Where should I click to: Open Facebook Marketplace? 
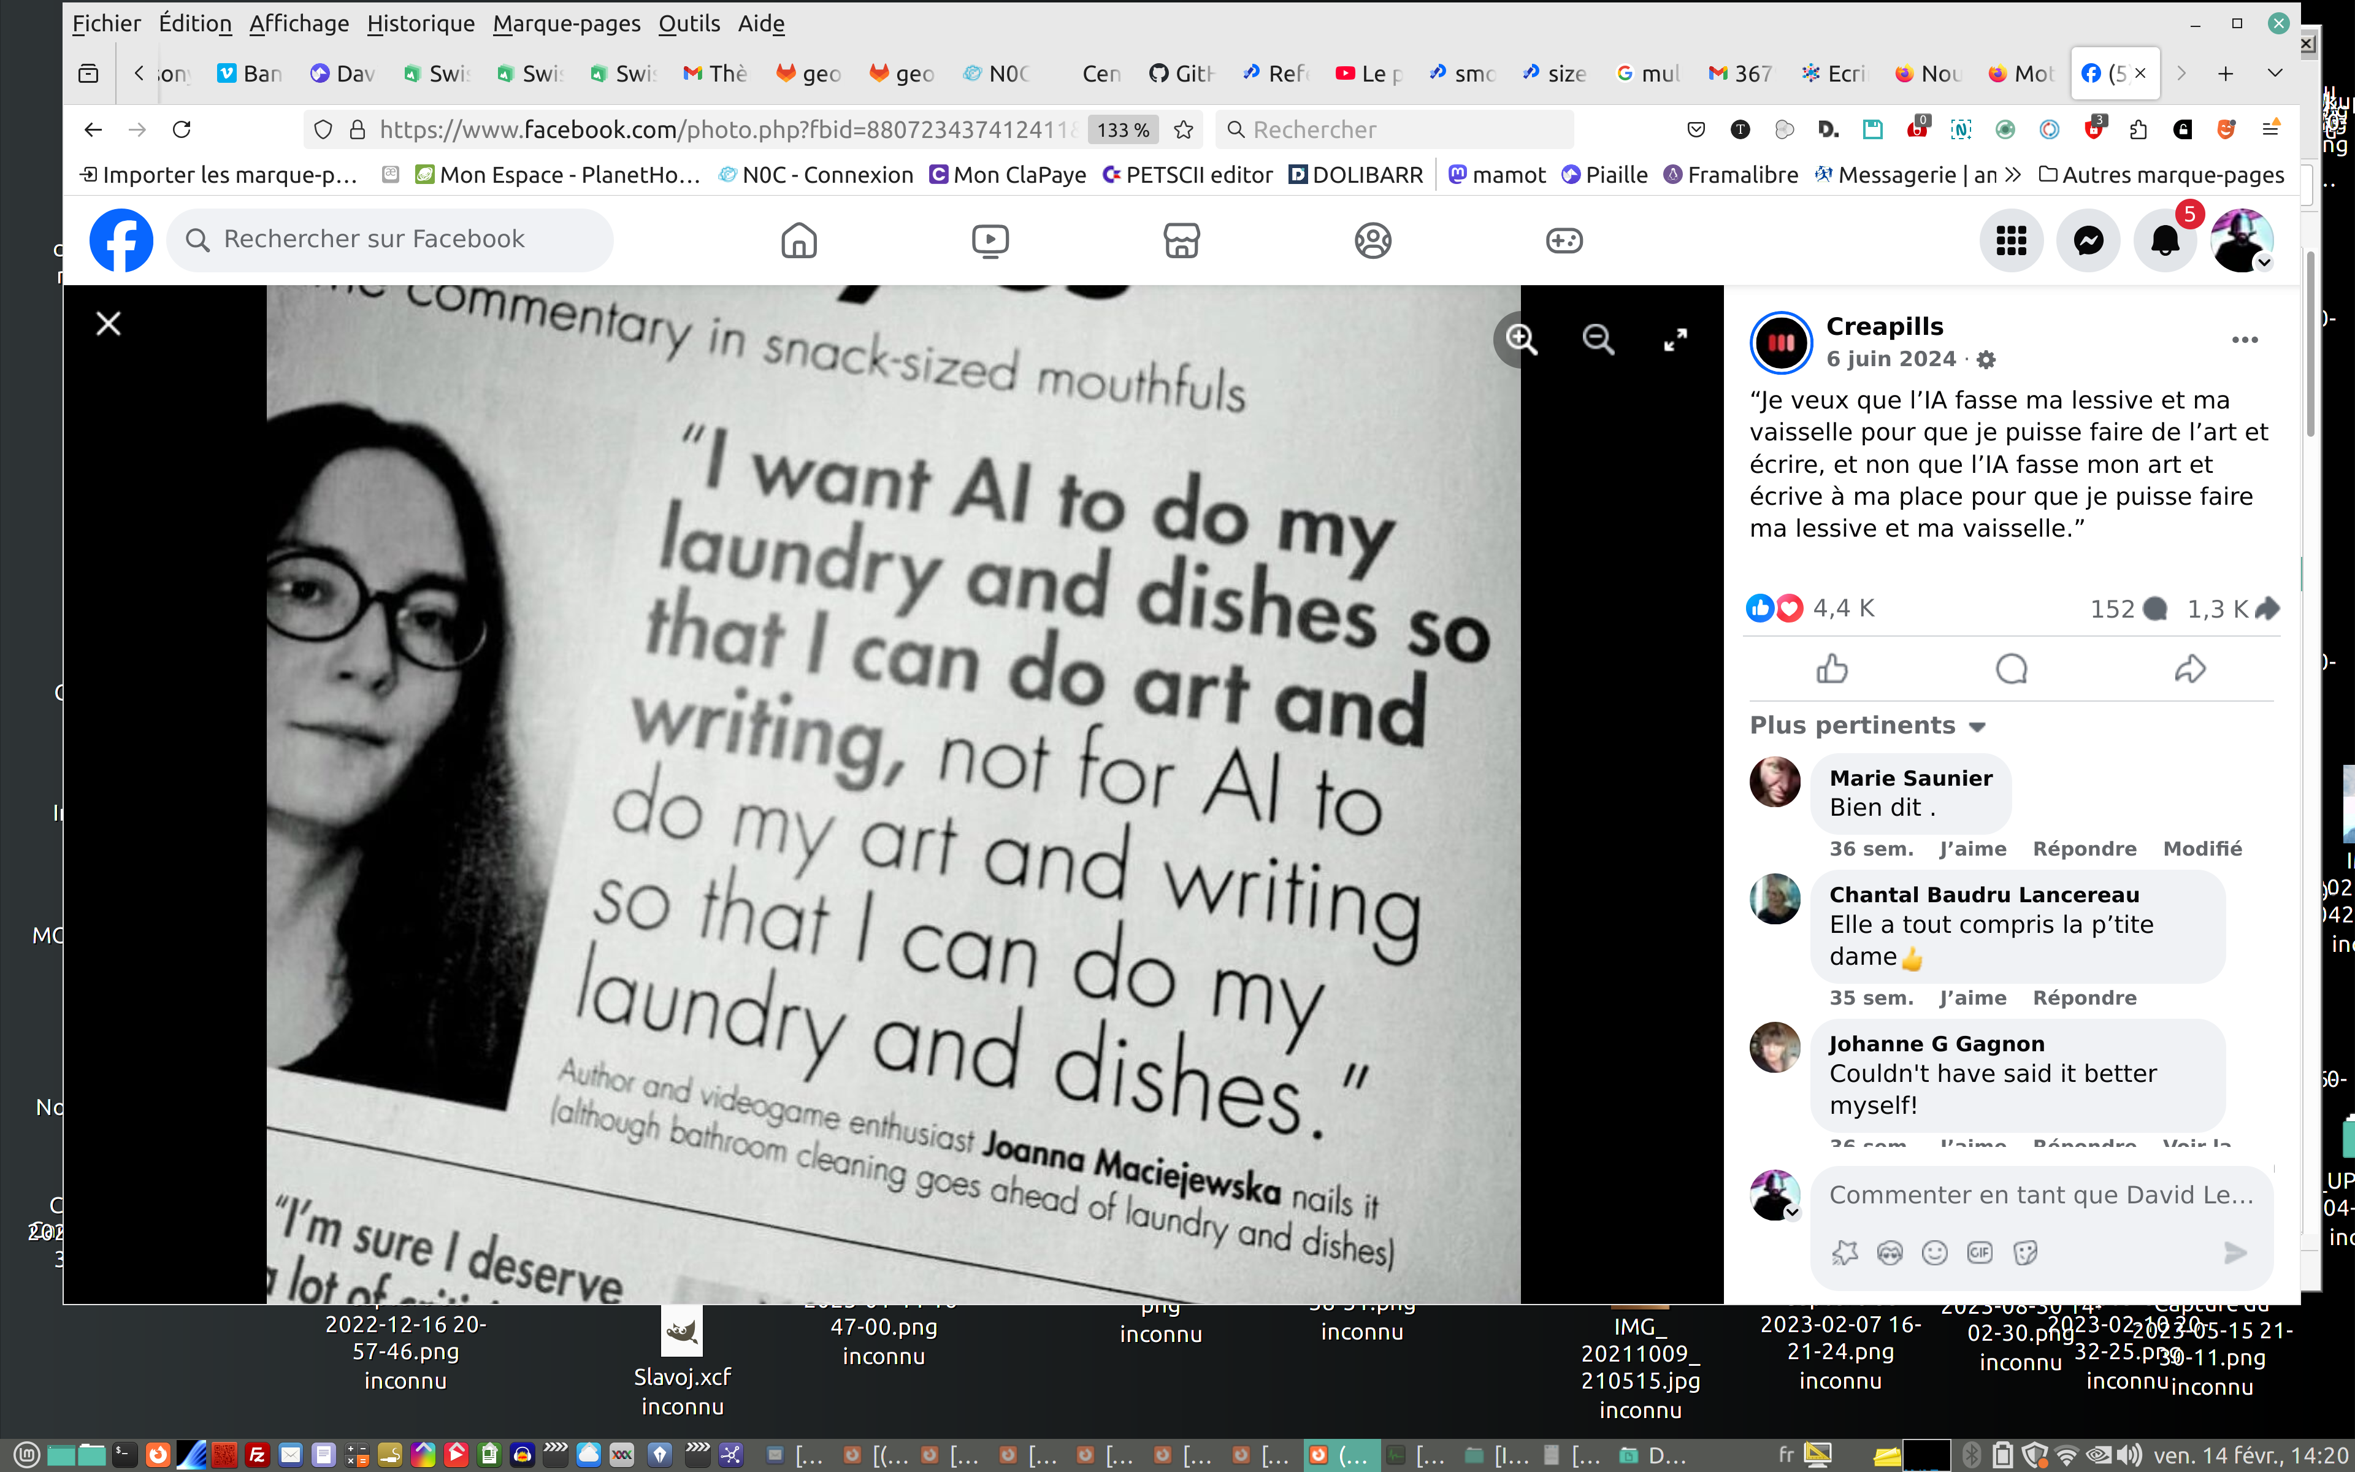pyautogui.click(x=1181, y=240)
